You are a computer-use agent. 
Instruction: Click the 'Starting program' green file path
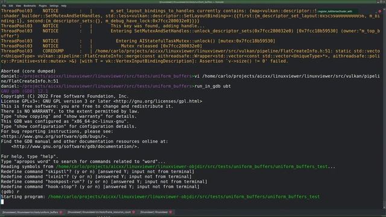184,197
